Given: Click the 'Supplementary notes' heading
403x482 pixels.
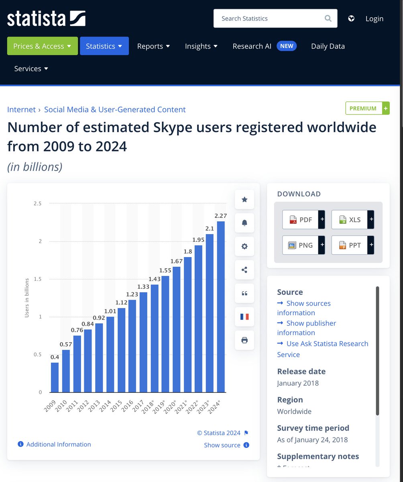Looking at the screenshot, I should pyautogui.click(x=318, y=456).
